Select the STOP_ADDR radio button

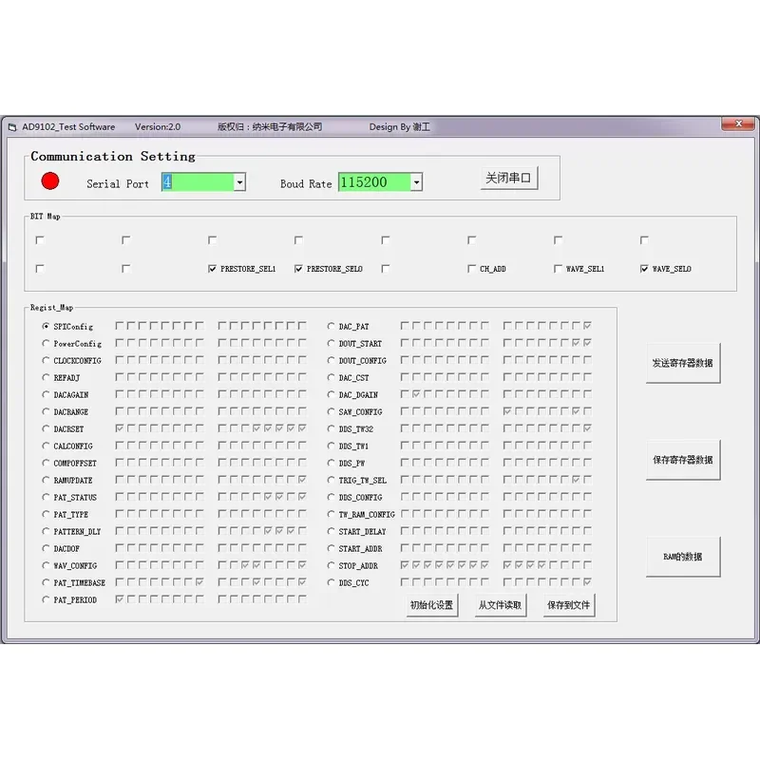(x=331, y=565)
